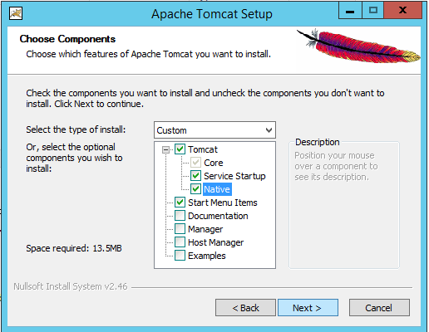Enable the Host Manager checkbox
The width and height of the screenshot is (429, 332).
point(180,242)
